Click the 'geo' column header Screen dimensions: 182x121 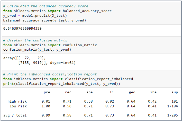coord(132,92)
